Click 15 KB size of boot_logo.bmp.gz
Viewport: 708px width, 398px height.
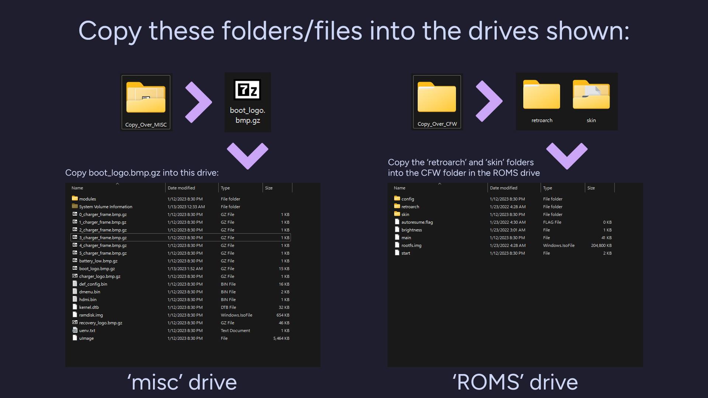click(284, 269)
